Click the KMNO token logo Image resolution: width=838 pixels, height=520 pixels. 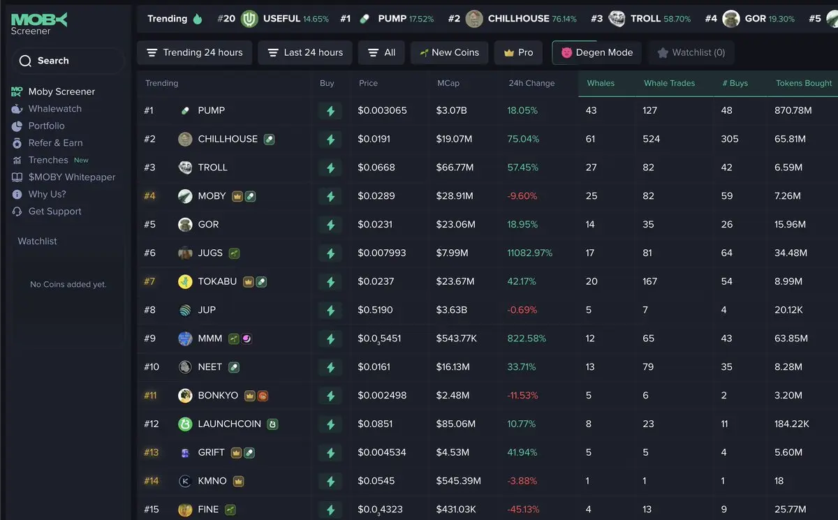(185, 481)
